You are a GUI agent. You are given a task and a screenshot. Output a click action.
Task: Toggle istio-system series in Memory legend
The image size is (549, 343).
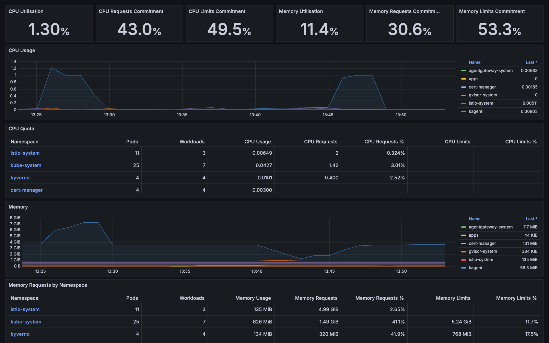click(481, 260)
